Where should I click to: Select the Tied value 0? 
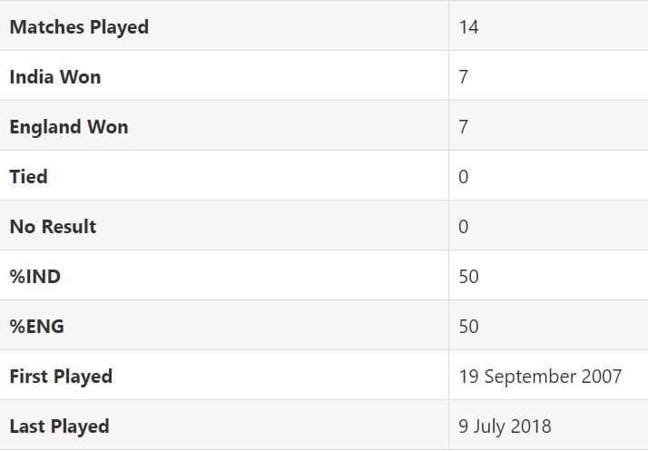click(463, 177)
